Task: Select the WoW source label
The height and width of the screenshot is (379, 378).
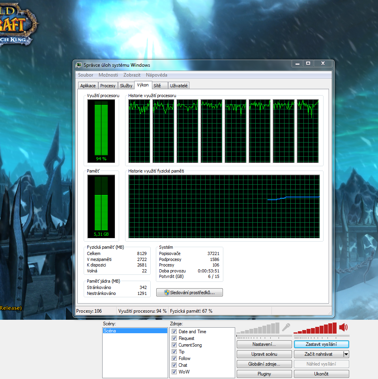Action: [184, 372]
